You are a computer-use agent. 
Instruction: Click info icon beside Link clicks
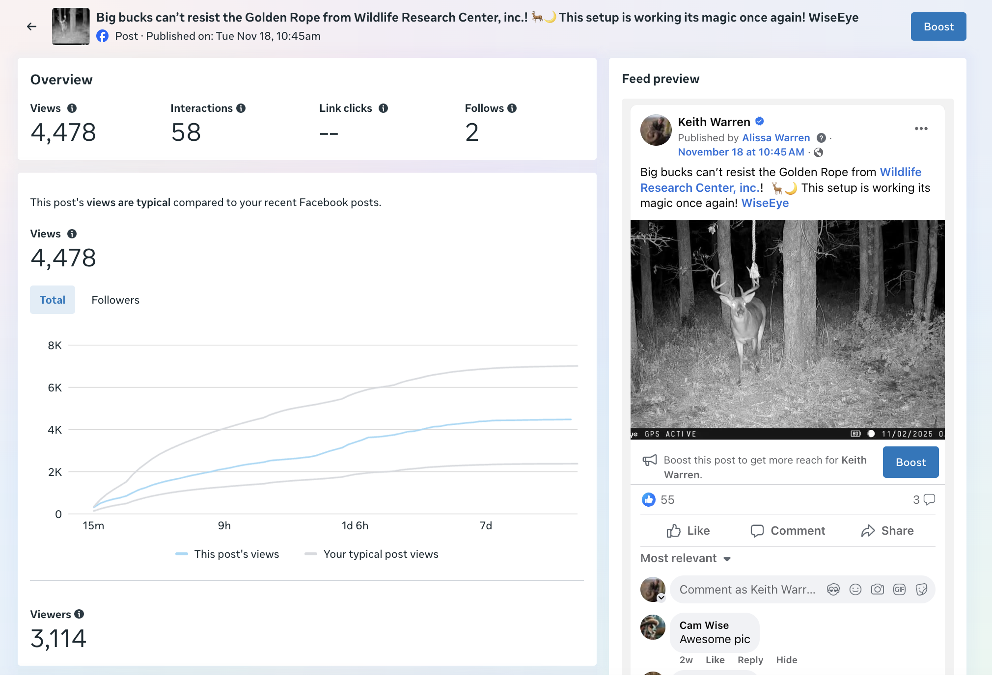(x=383, y=108)
